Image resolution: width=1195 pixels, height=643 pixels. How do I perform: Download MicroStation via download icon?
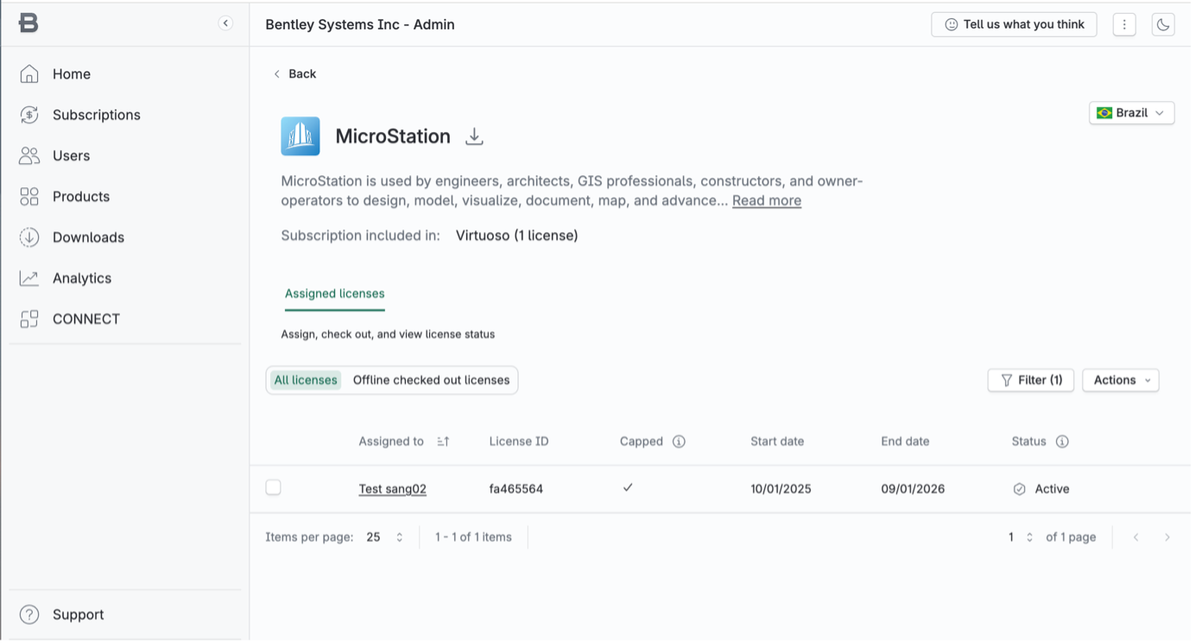click(474, 136)
